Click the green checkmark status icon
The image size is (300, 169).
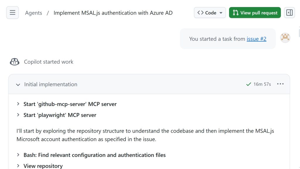[249, 84]
